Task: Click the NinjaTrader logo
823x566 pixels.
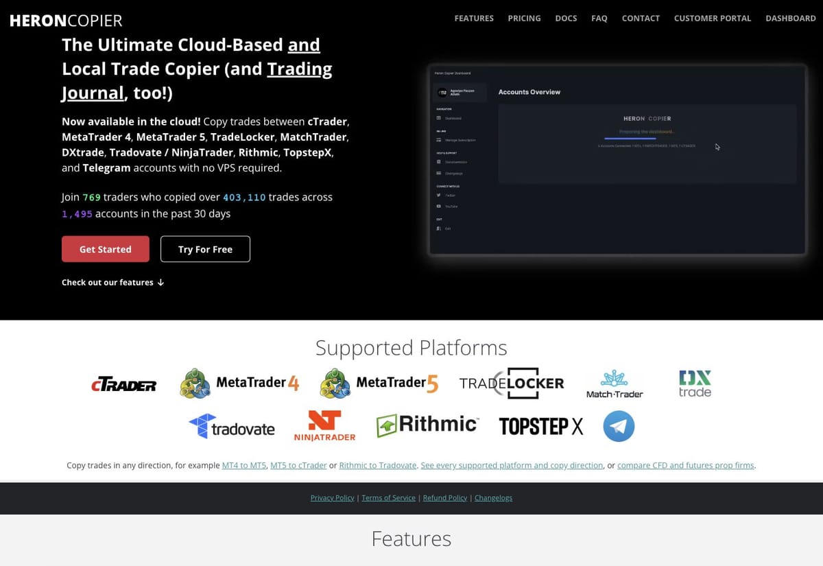Action: click(x=324, y=426)
